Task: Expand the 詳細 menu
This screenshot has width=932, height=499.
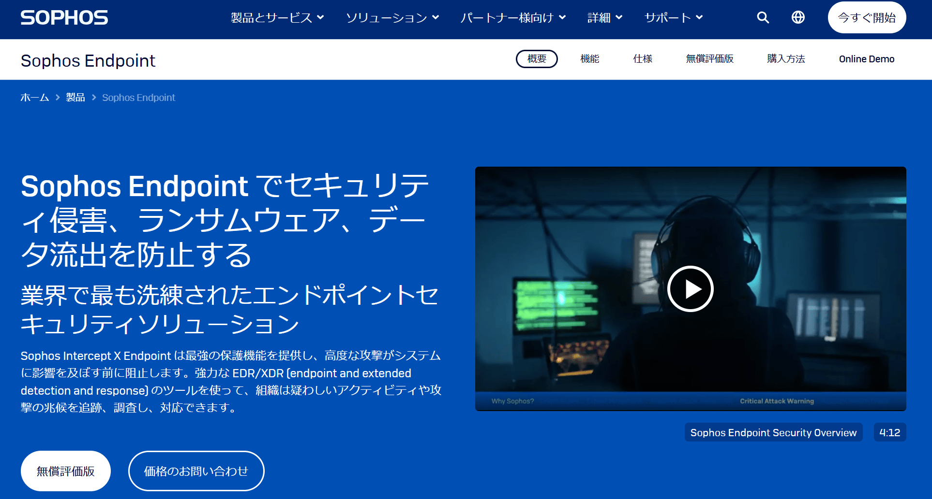Action: pos(605,18)
